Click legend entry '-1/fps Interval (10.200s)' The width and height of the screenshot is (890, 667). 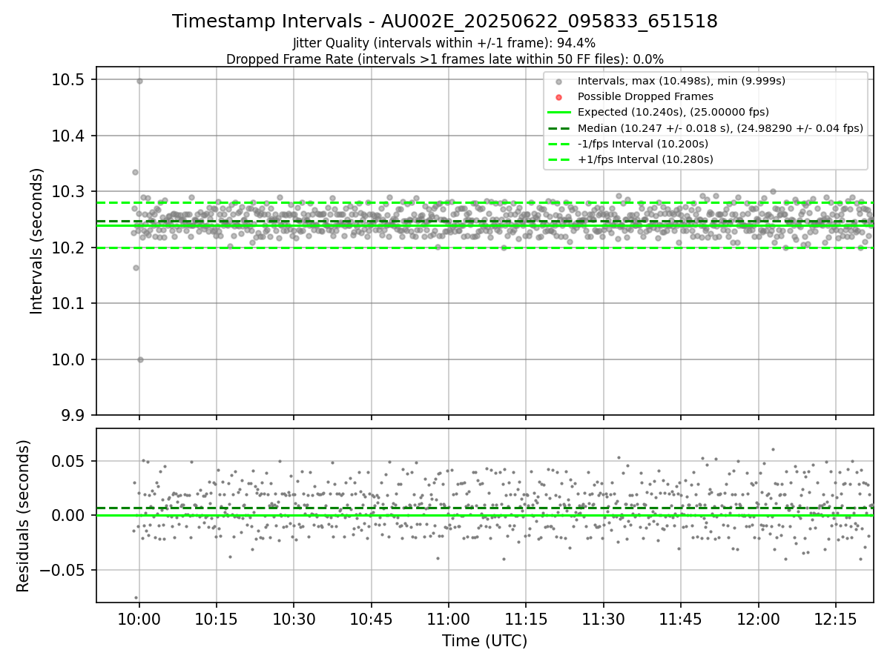click(642, 144)
